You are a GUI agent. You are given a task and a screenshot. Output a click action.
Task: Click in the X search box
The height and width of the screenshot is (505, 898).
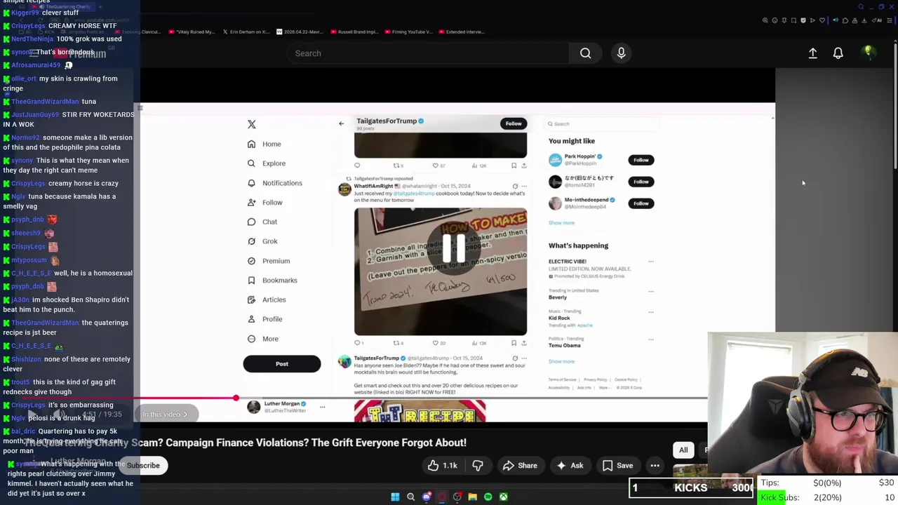[602, 124]
